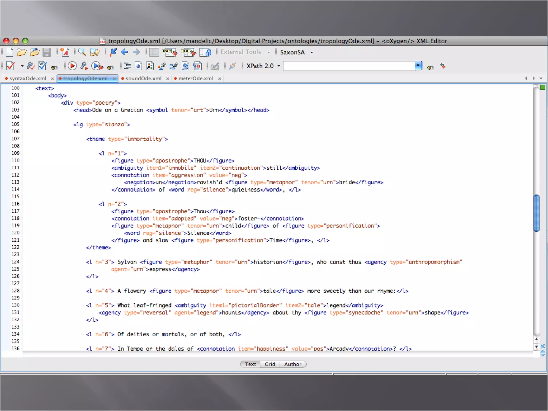Switch to Author editing mode
This screenshot has height=411, width=548.
292,364
